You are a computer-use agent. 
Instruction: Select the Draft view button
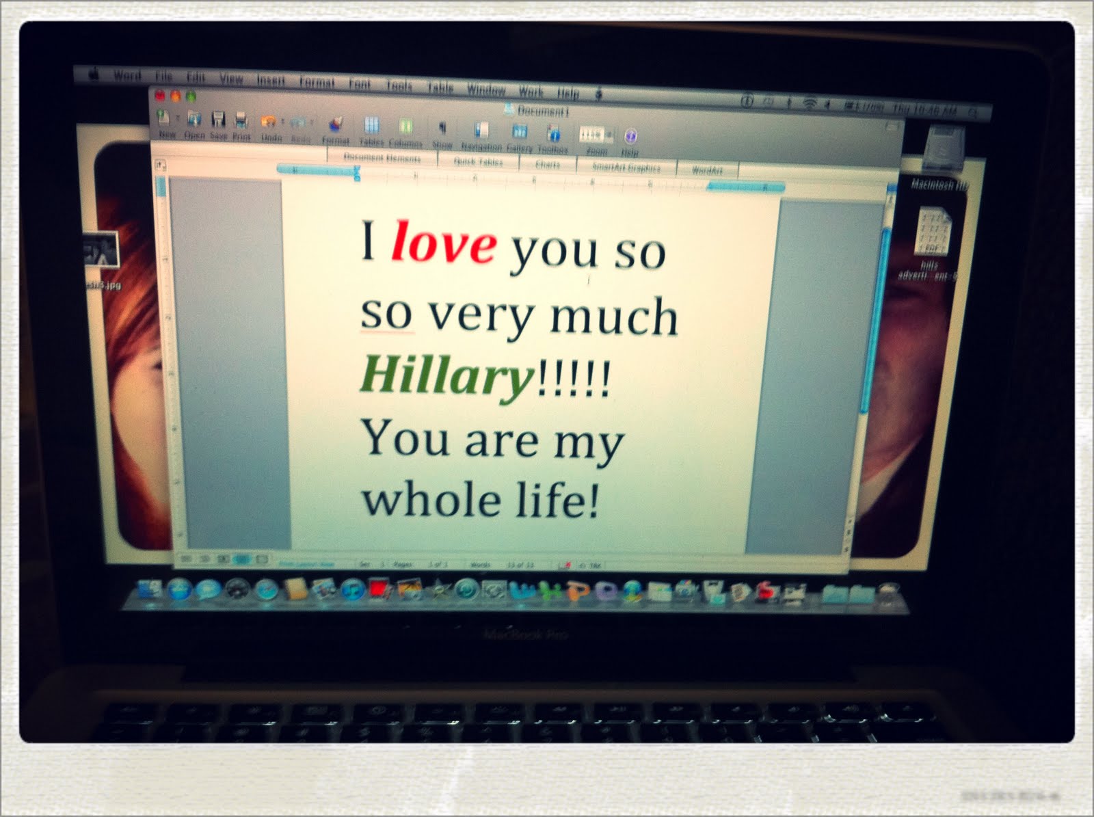pyautogui.click(x=185, y=559)
